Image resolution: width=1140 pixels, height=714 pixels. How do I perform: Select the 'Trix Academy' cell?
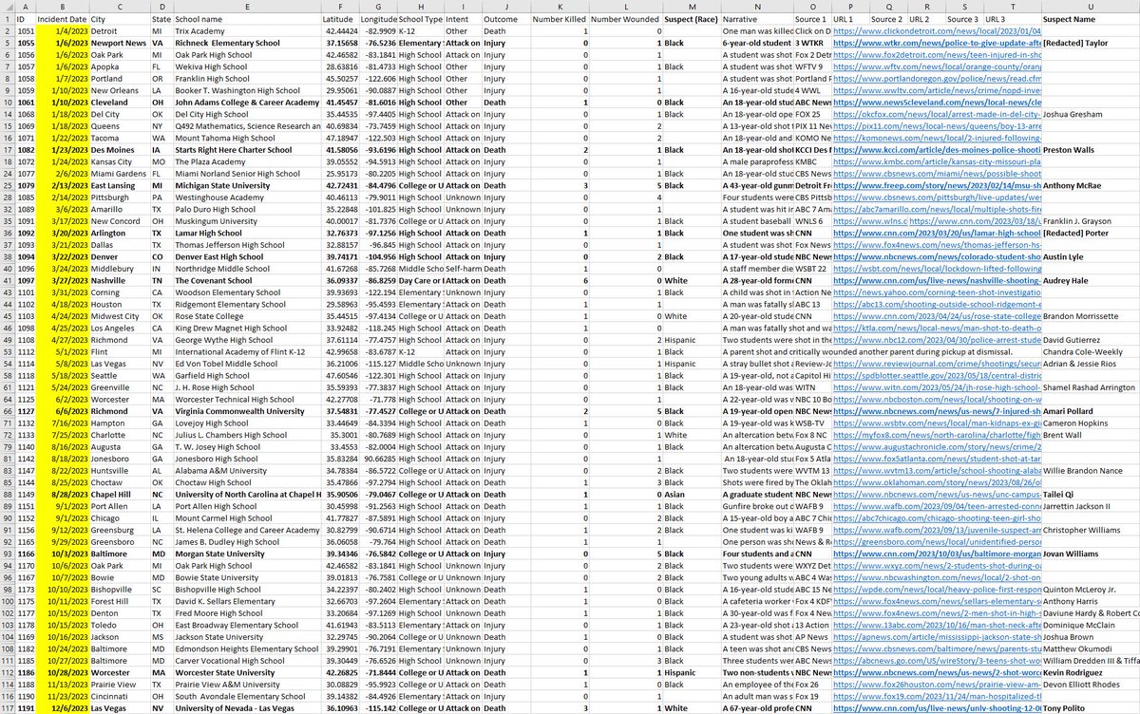247,31
